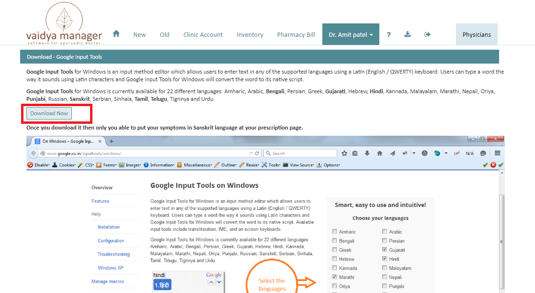This screenshot has height=293, width=535.
Task: Click the Download Now button
Action: [49, 113]
